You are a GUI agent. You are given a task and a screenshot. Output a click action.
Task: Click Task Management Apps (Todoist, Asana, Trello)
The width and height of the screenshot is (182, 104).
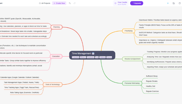coord(22,82)
